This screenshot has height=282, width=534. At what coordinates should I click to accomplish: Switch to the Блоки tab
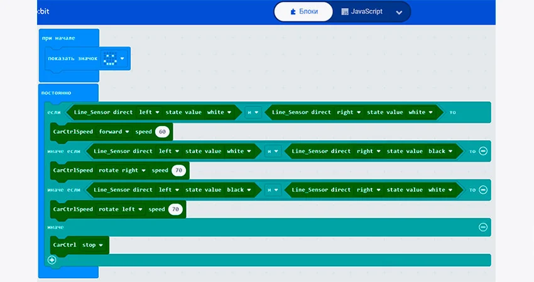304,12
